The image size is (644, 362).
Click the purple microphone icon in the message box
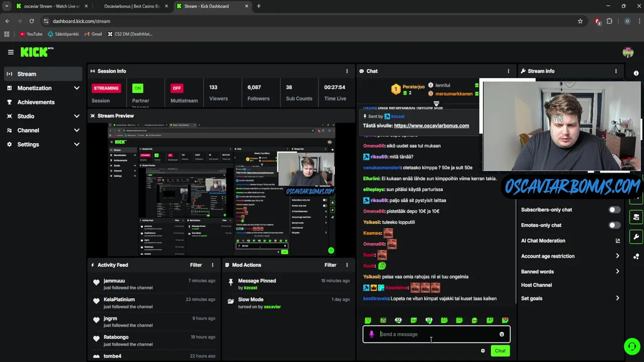click(x=372, y=334)
